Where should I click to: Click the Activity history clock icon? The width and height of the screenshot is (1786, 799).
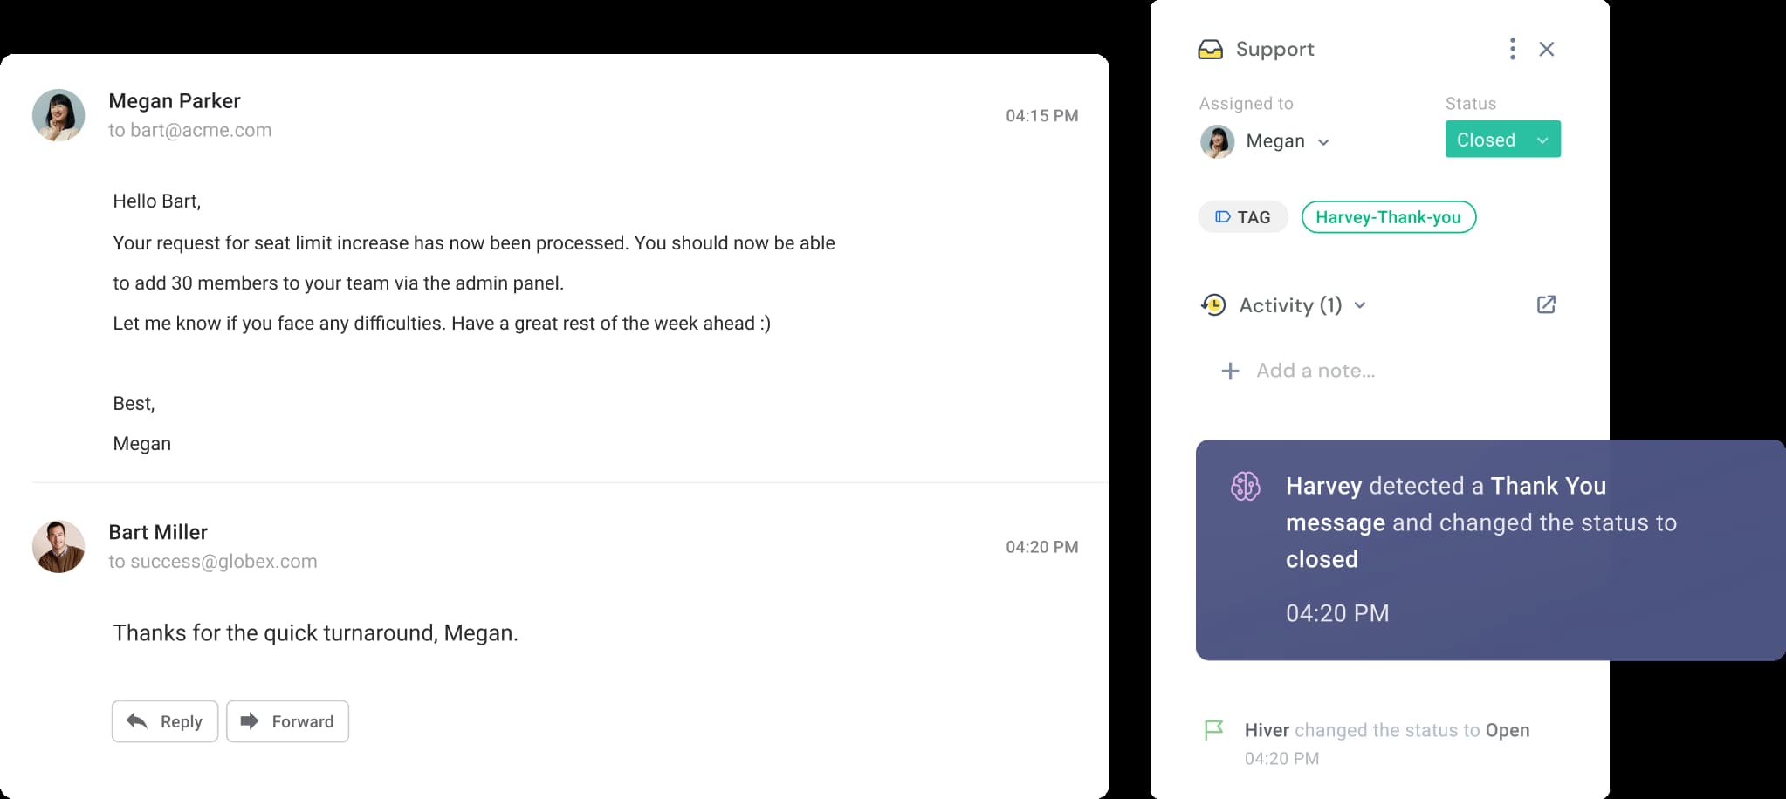1213,305
